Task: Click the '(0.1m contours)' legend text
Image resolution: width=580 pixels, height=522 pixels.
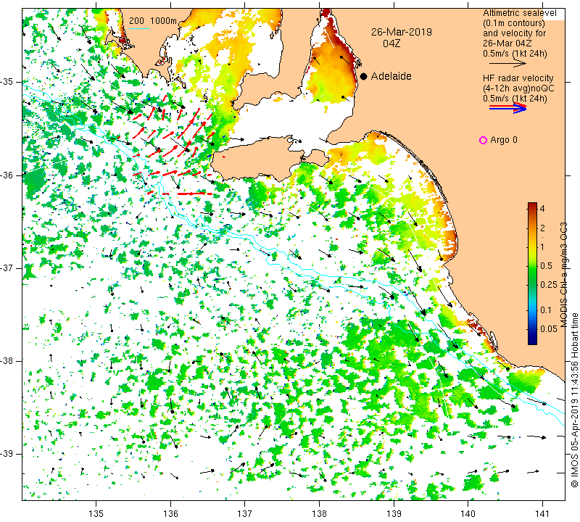Action: coord(514,23)
